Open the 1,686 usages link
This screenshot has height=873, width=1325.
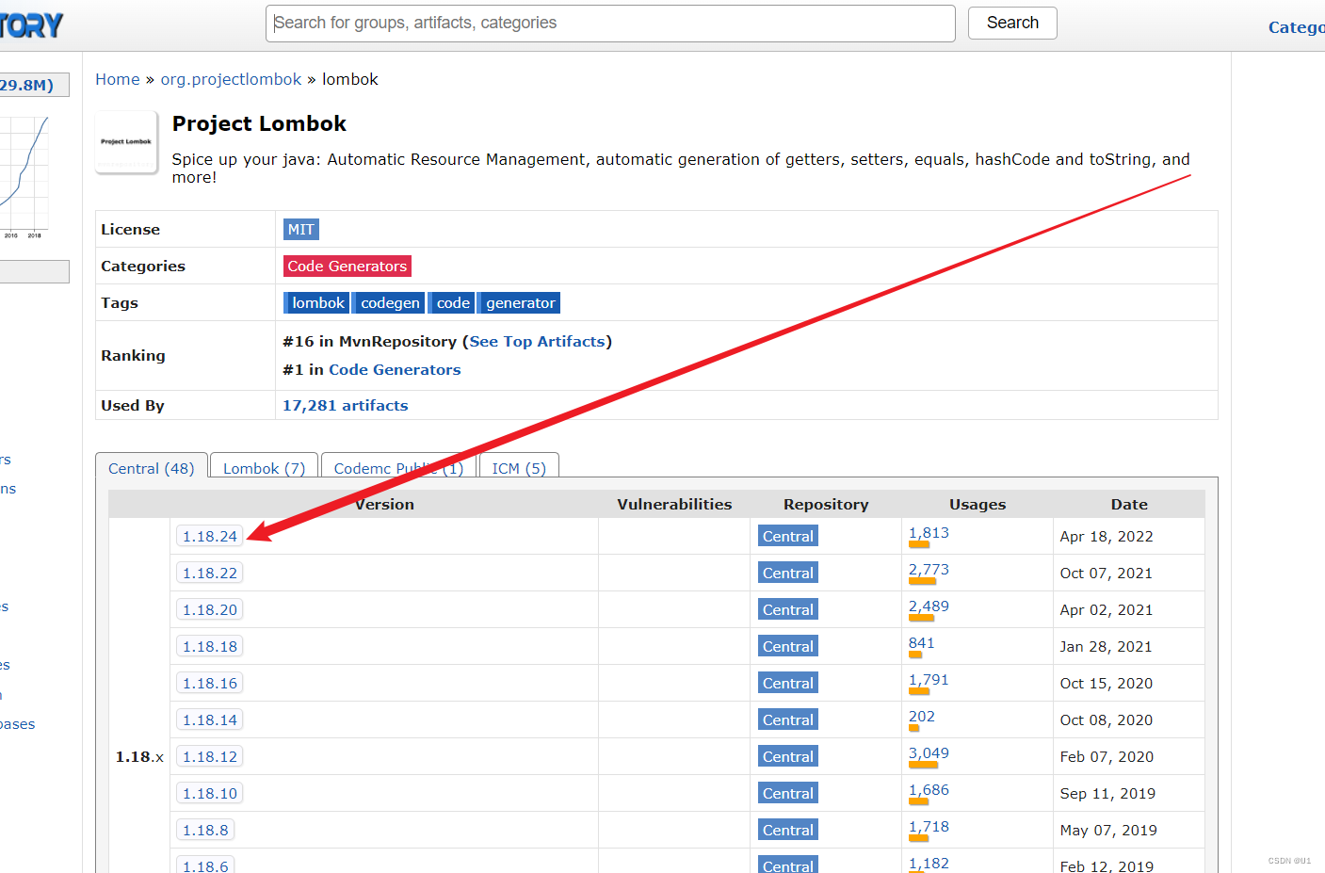[929, 790]
